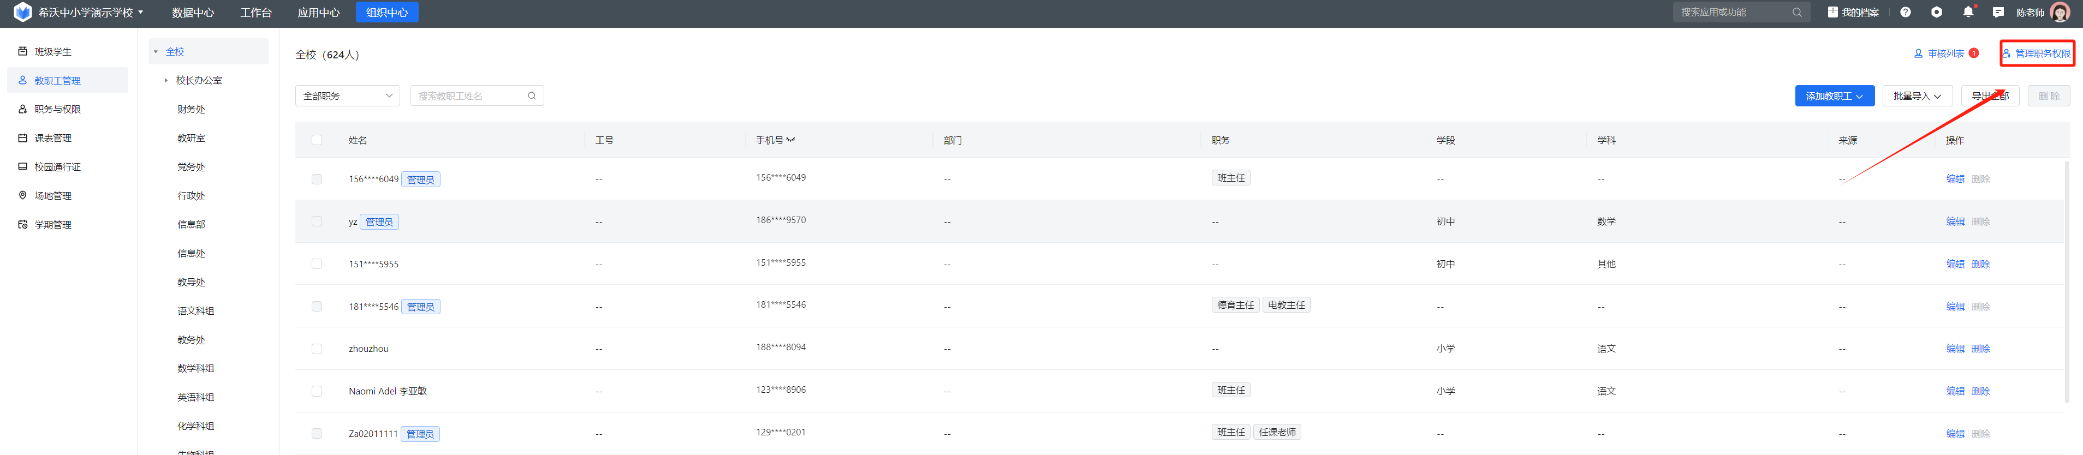This screenshot has height=455, width=2083.
Task: Click the Seewo school logo icon
Action: coord(22,12)
